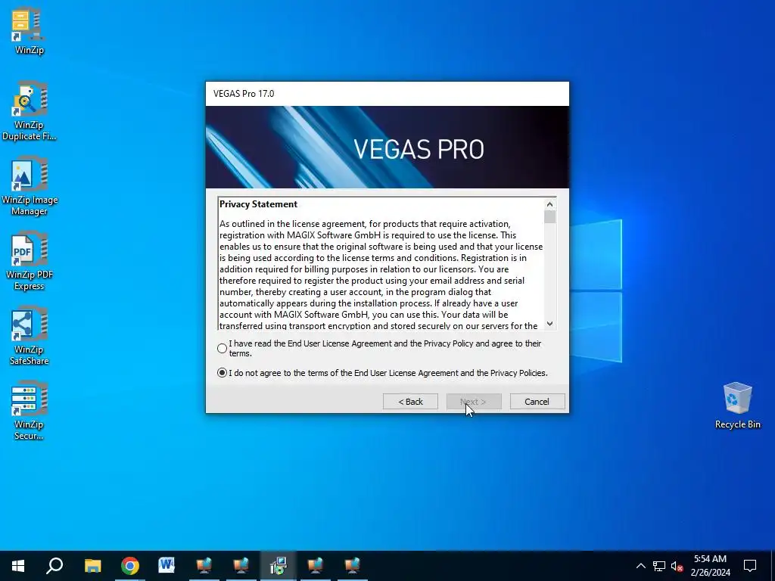Viewport: 775px width, 581px height.
Task: Select the WinZip SafeShare desktop icon
Action: point(29,336)
